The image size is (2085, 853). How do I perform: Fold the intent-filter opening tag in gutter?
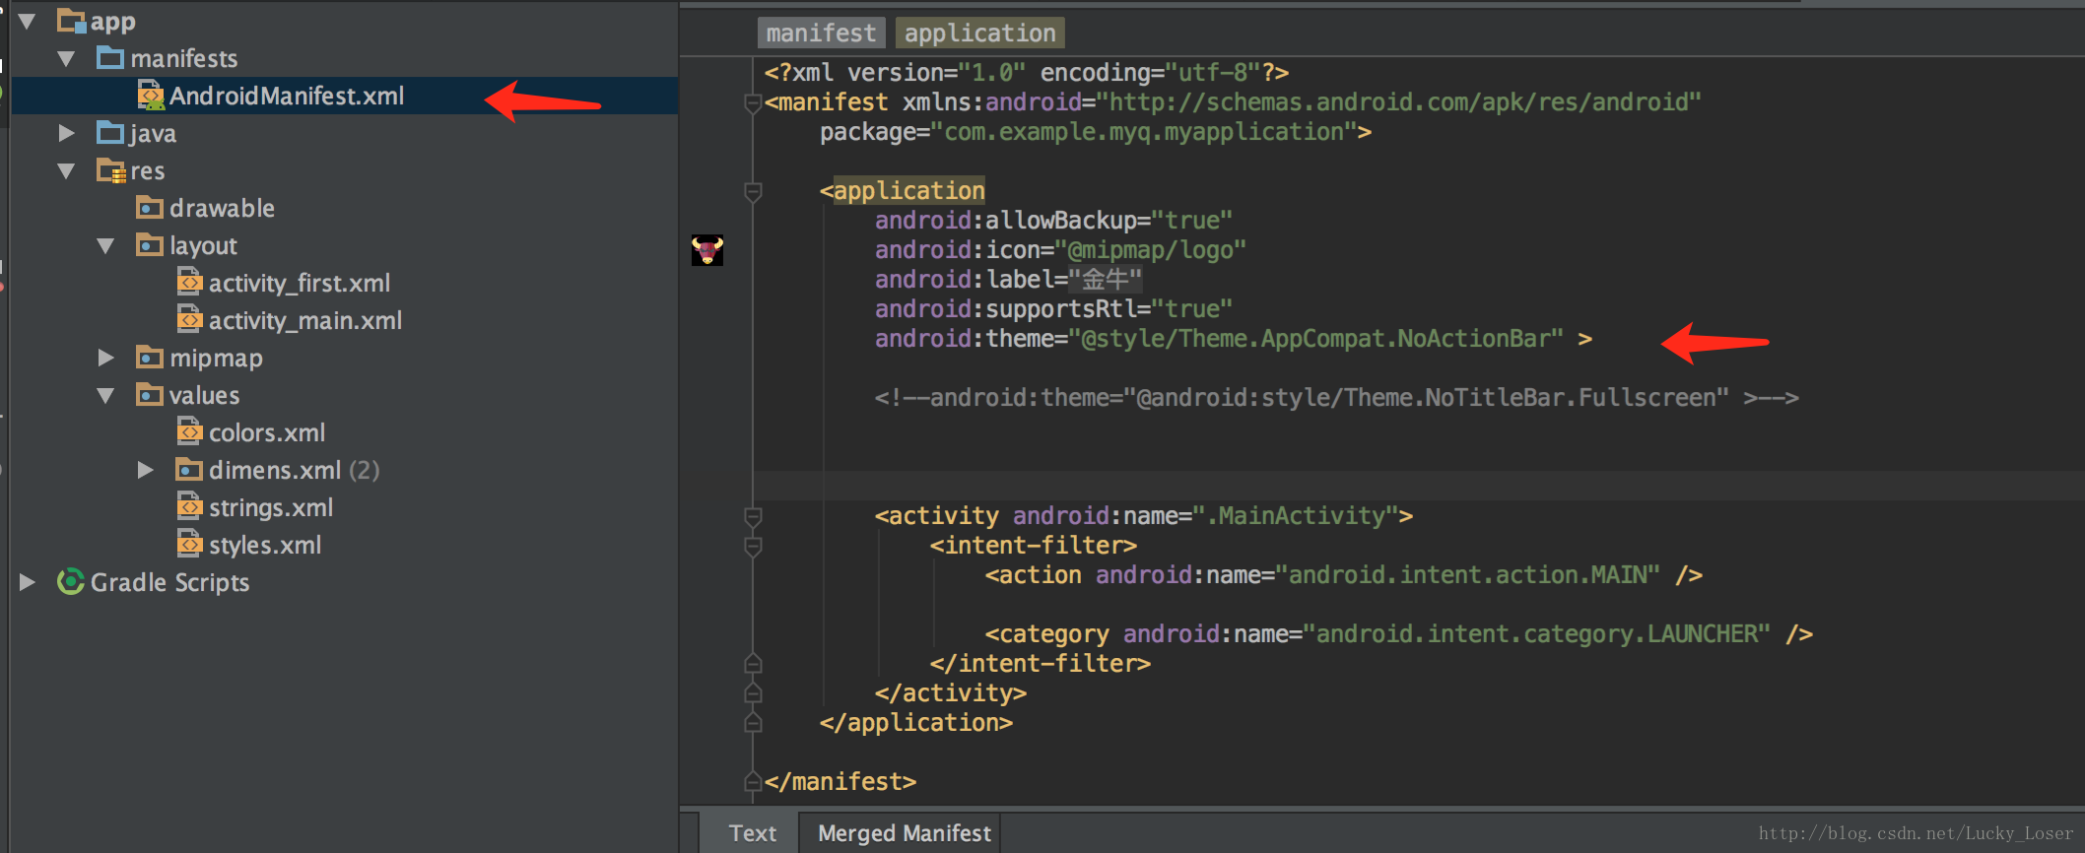click(x=753, y=546)
